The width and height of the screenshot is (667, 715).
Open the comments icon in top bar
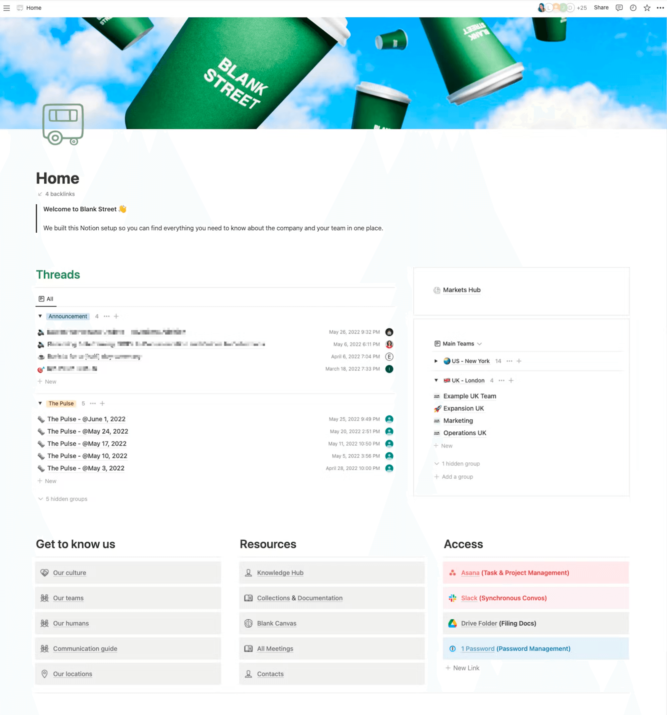click(619, 8)
